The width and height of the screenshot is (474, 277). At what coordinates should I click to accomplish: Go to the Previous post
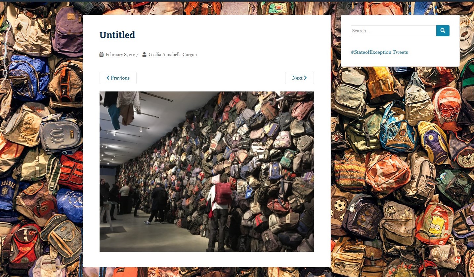coord(118,78)
